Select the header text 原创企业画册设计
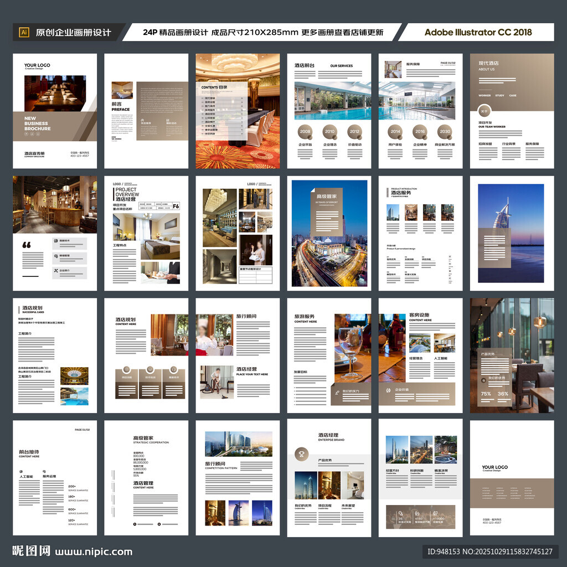567x567 pixels. pyautogui.click(x=74, y=33)
